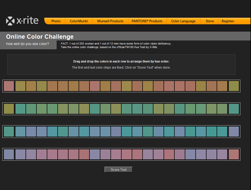Go to Munsell Products
251x190 pixels.
110,21
